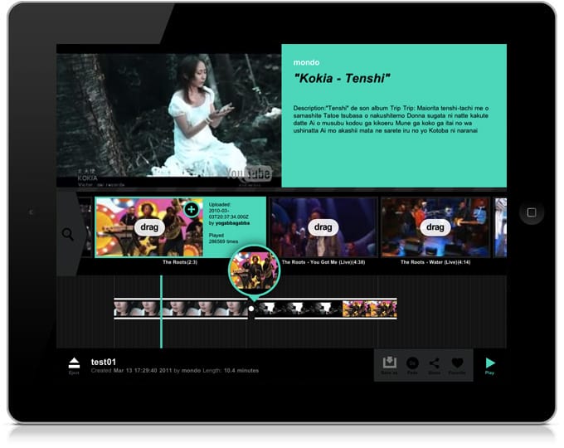Select the Kokia face clip in the timeline
The image size is (564, 448).
point(181,309)
